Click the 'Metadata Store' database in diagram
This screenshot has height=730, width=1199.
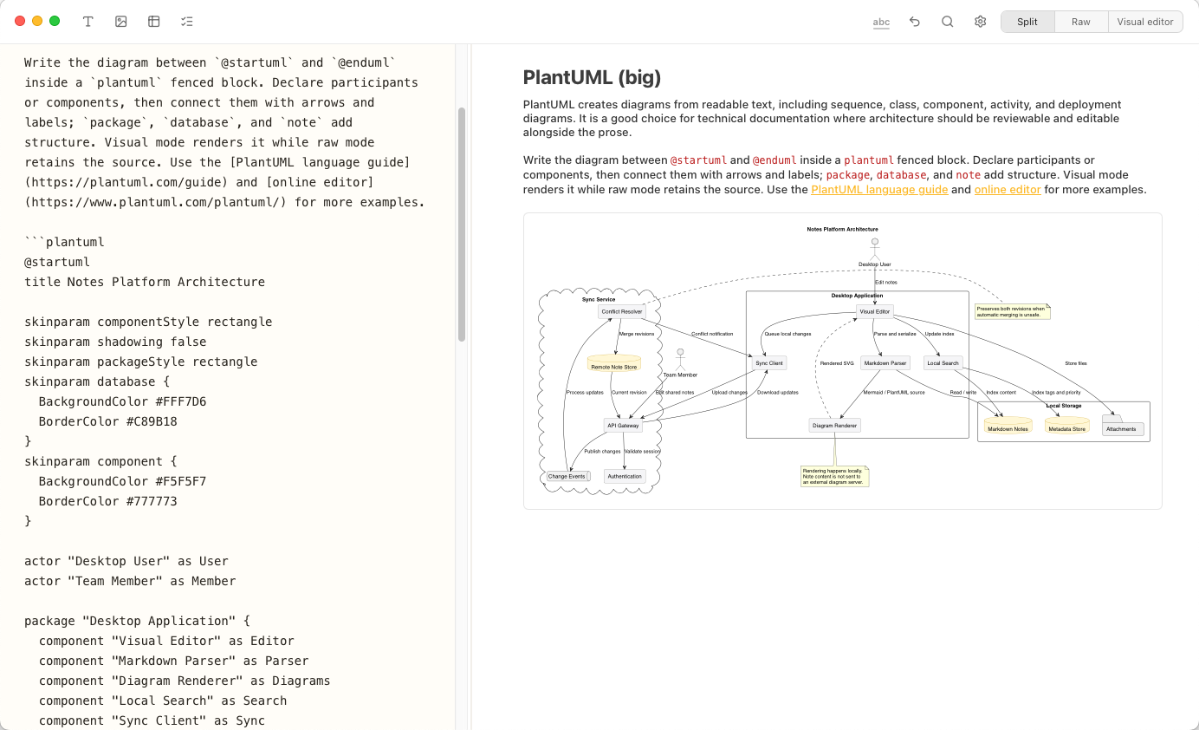point(1066,426)
